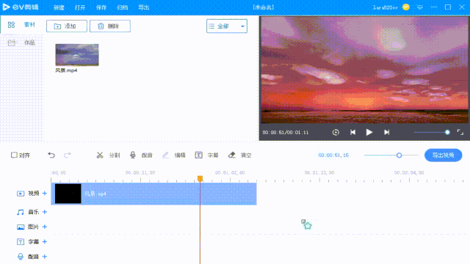Redo the last action
470x264 pixels.
pos(68,155)
